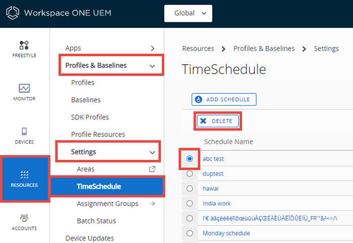
Task: Click the plus icon in Add Schedule
Action: click(x=199, y=100)
